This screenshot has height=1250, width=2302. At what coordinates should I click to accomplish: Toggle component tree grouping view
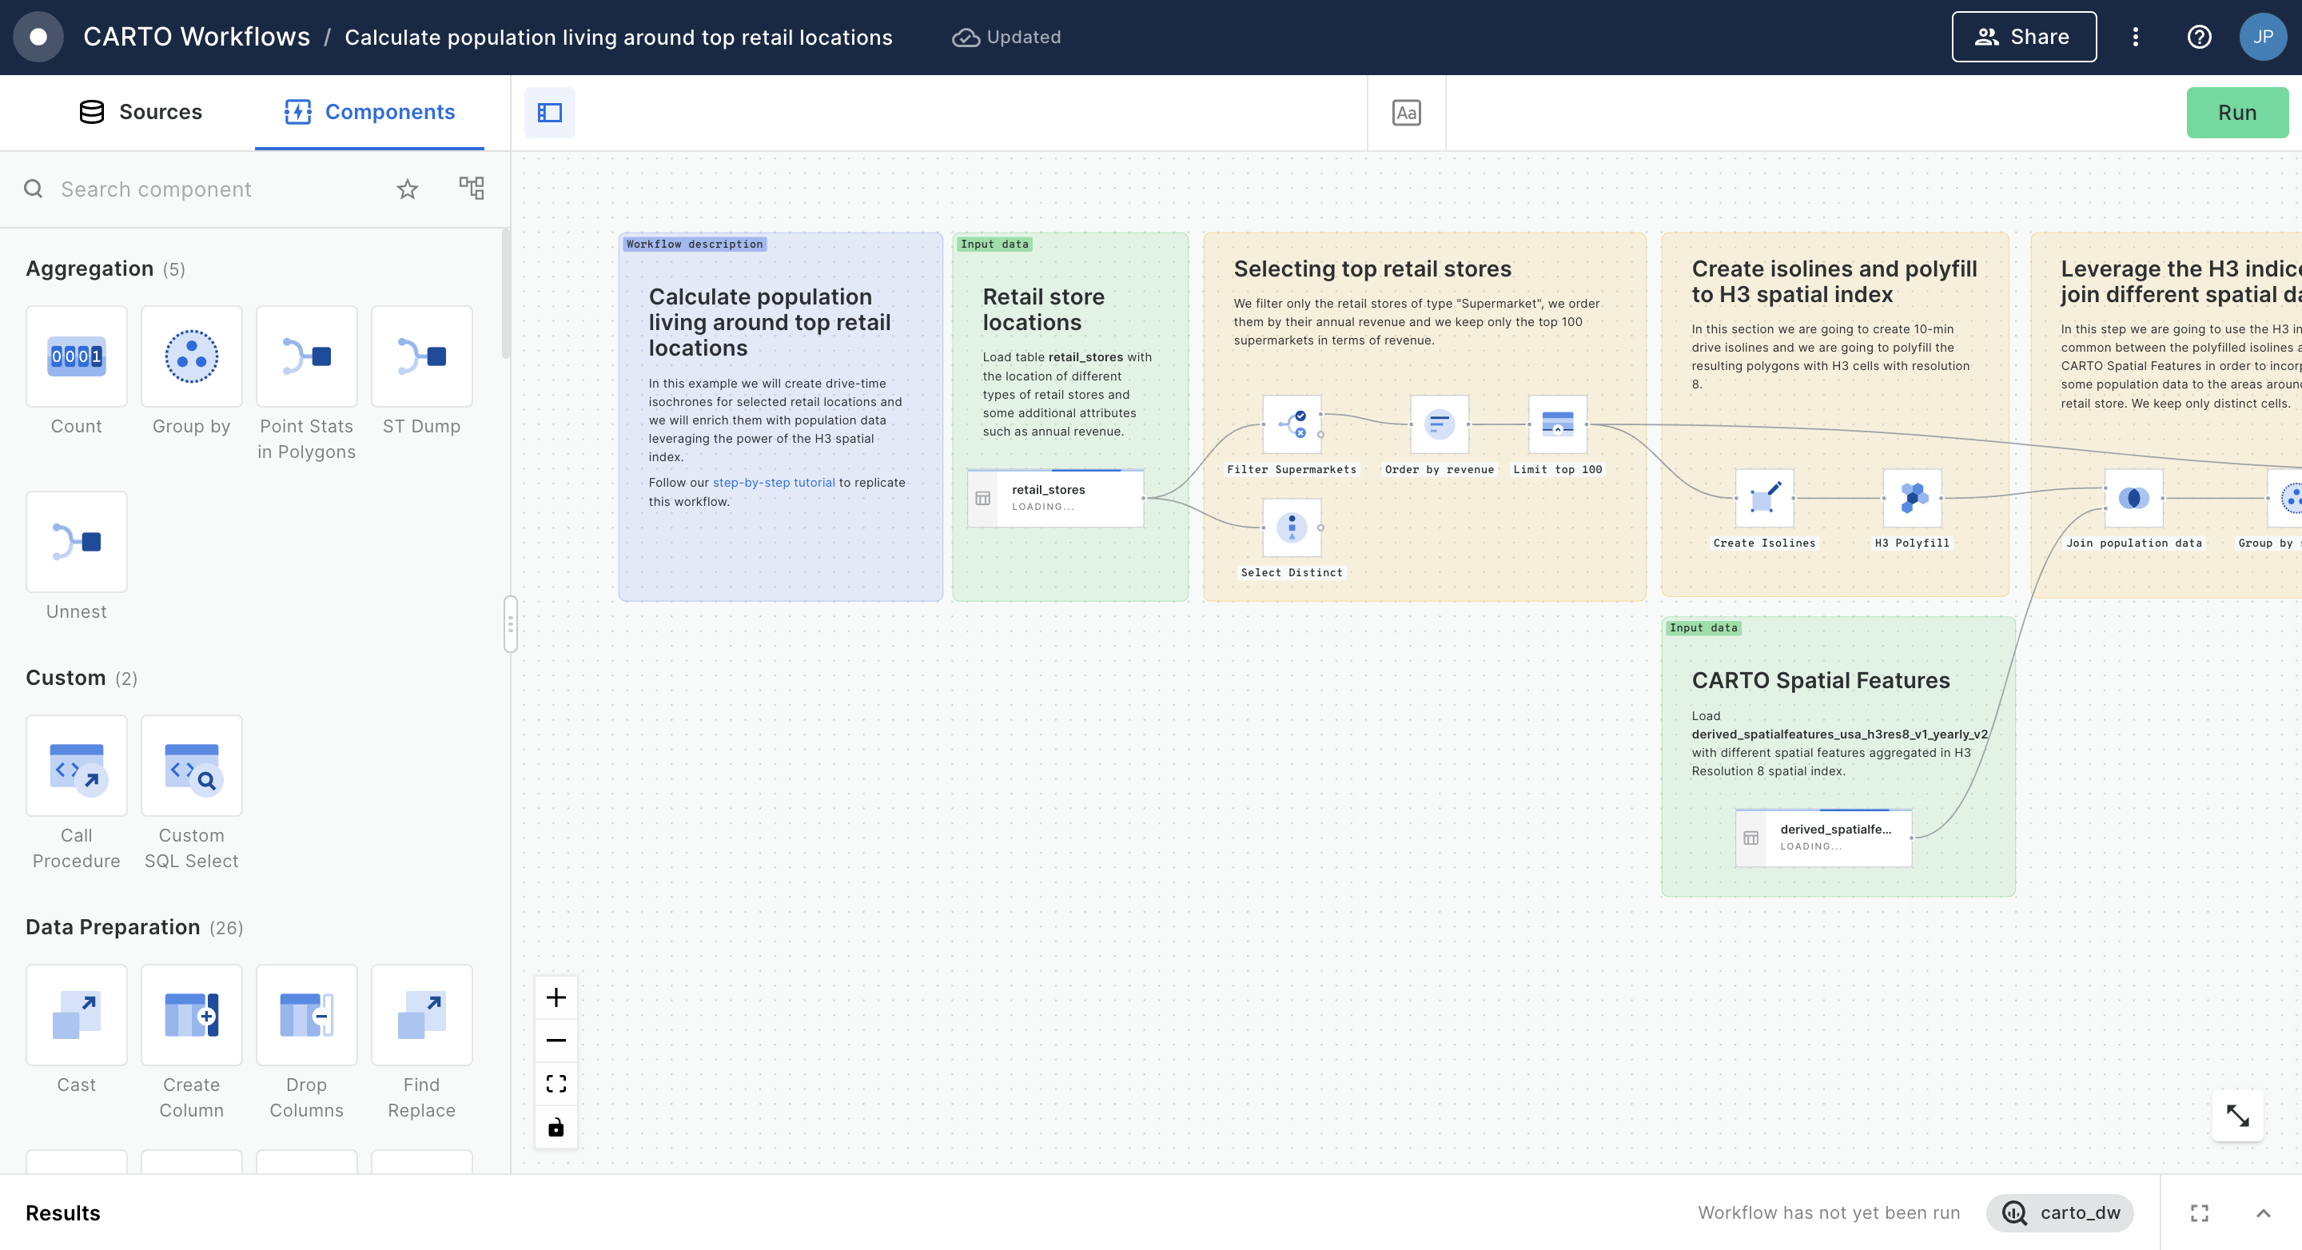coord(471,189)
